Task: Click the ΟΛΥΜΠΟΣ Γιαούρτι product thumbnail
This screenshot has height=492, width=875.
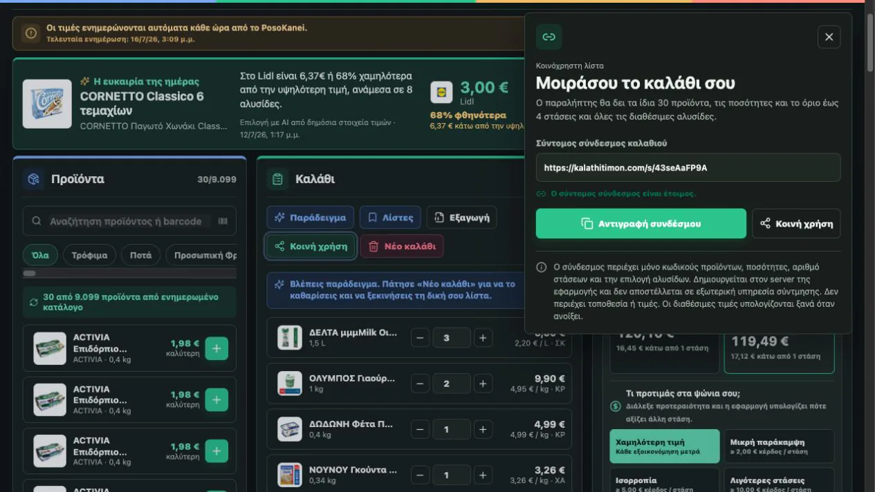Action: tap(290, 384)
